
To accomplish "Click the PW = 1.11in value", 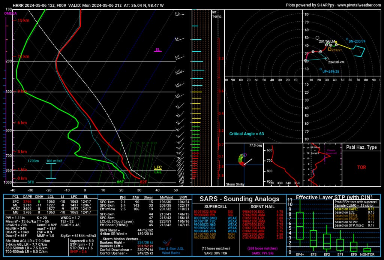I will 15,218.
